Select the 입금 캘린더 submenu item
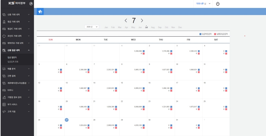This screenshot has height=136, width=266. (12, 58)
